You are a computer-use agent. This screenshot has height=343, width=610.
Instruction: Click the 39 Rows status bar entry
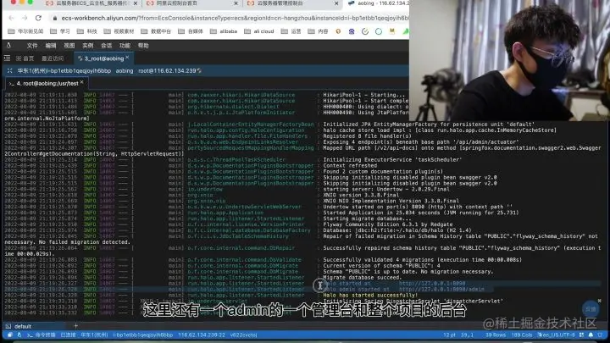click(496, 335)
